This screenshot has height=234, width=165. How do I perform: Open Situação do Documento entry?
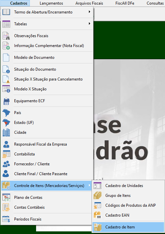coord(47,69)
